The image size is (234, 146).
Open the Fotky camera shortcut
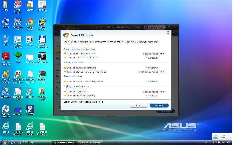(x=30, y=40)
